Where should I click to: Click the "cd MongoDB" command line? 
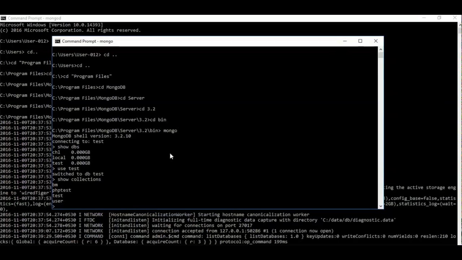[89, 87]
